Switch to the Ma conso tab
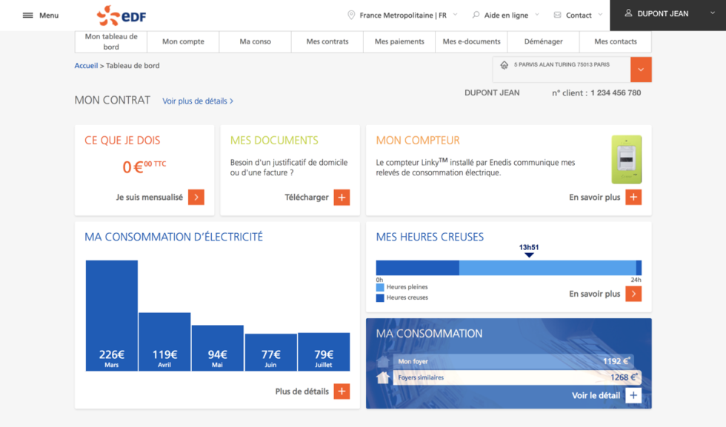The height and width of the screenshot is (427, 726). (x=255, y=41)
